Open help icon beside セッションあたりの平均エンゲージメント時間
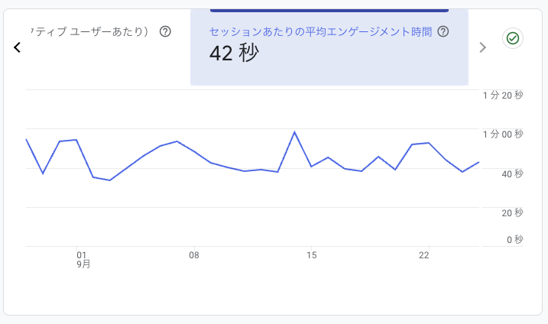 pyautogui.click(x=443, y=32)
